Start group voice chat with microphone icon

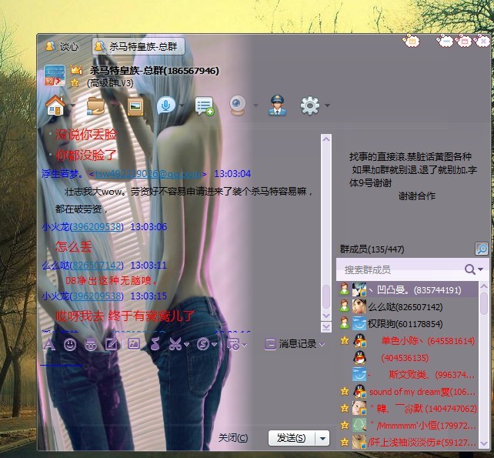[x=166, y=105]
